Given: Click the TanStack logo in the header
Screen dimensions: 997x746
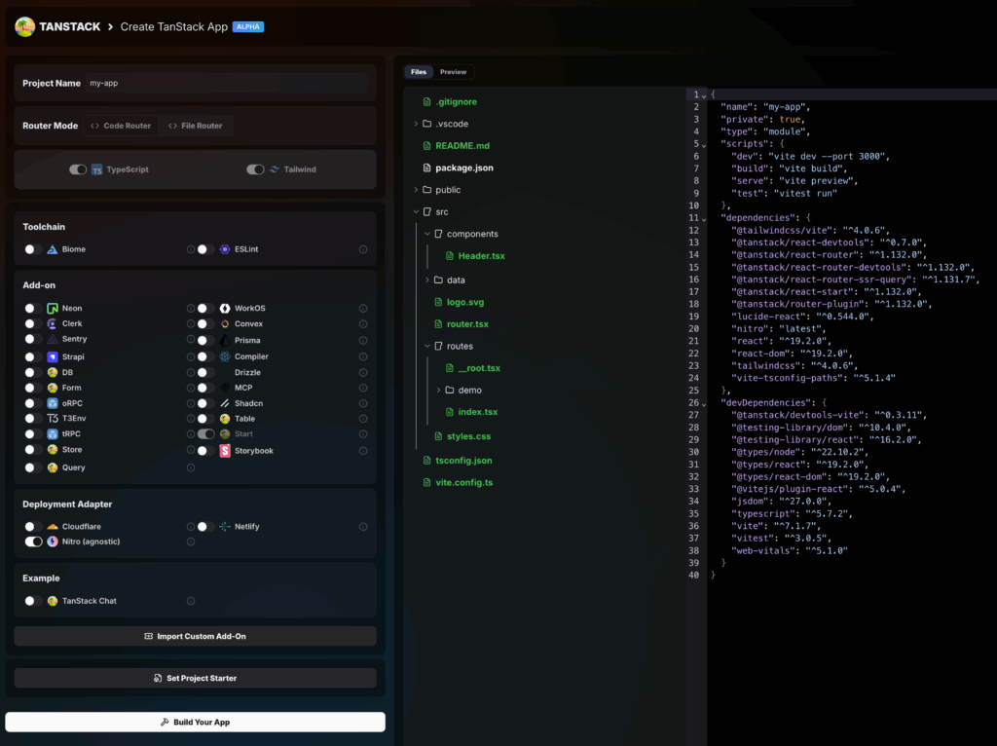Looking at the screenshot, I should [x=24, y=26].
